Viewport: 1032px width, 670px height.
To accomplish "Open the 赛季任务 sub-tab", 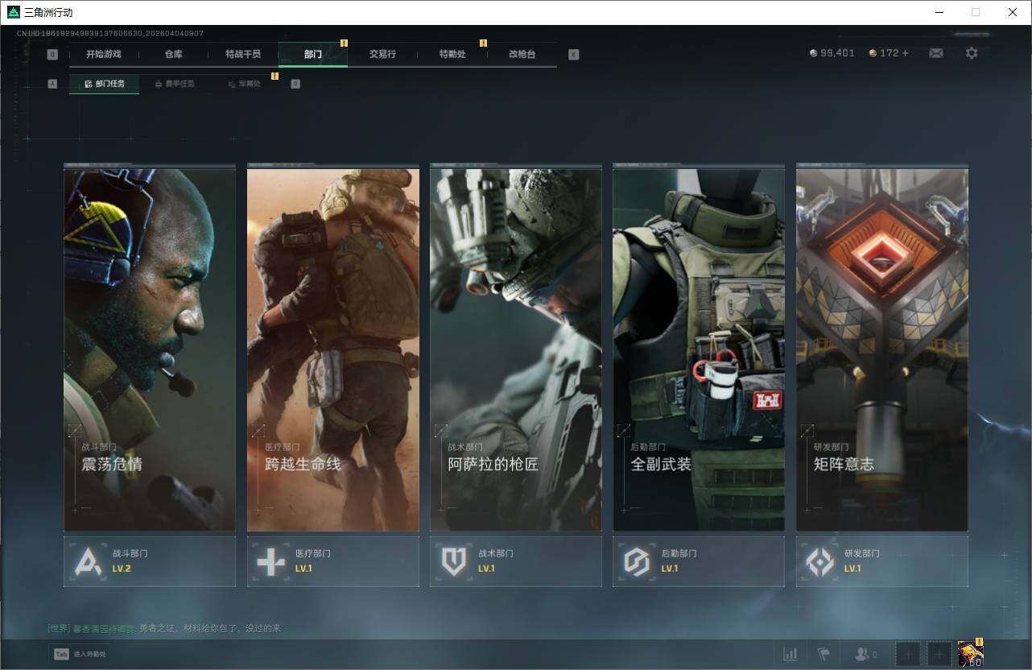I will pyautogui.click(x=174, y=84).
